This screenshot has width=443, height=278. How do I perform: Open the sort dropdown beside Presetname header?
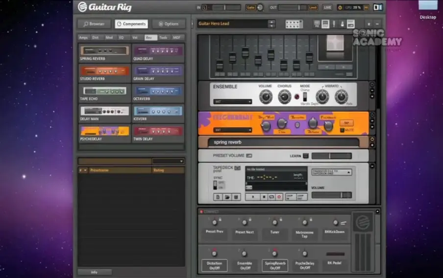point(85,170)
